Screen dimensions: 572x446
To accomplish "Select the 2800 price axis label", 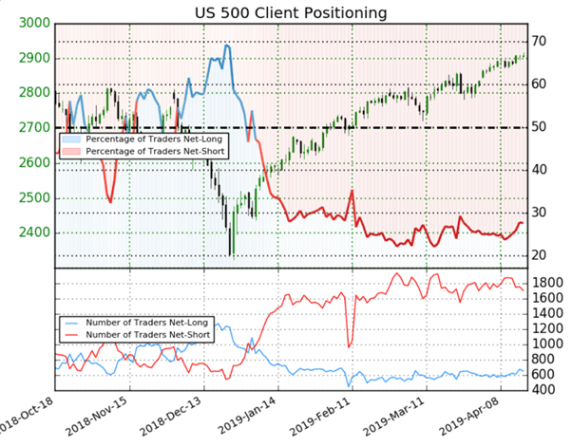I will (34, 93).
